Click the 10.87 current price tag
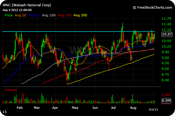Viewport: 175px width, 116px height. [x=167, y=34]
